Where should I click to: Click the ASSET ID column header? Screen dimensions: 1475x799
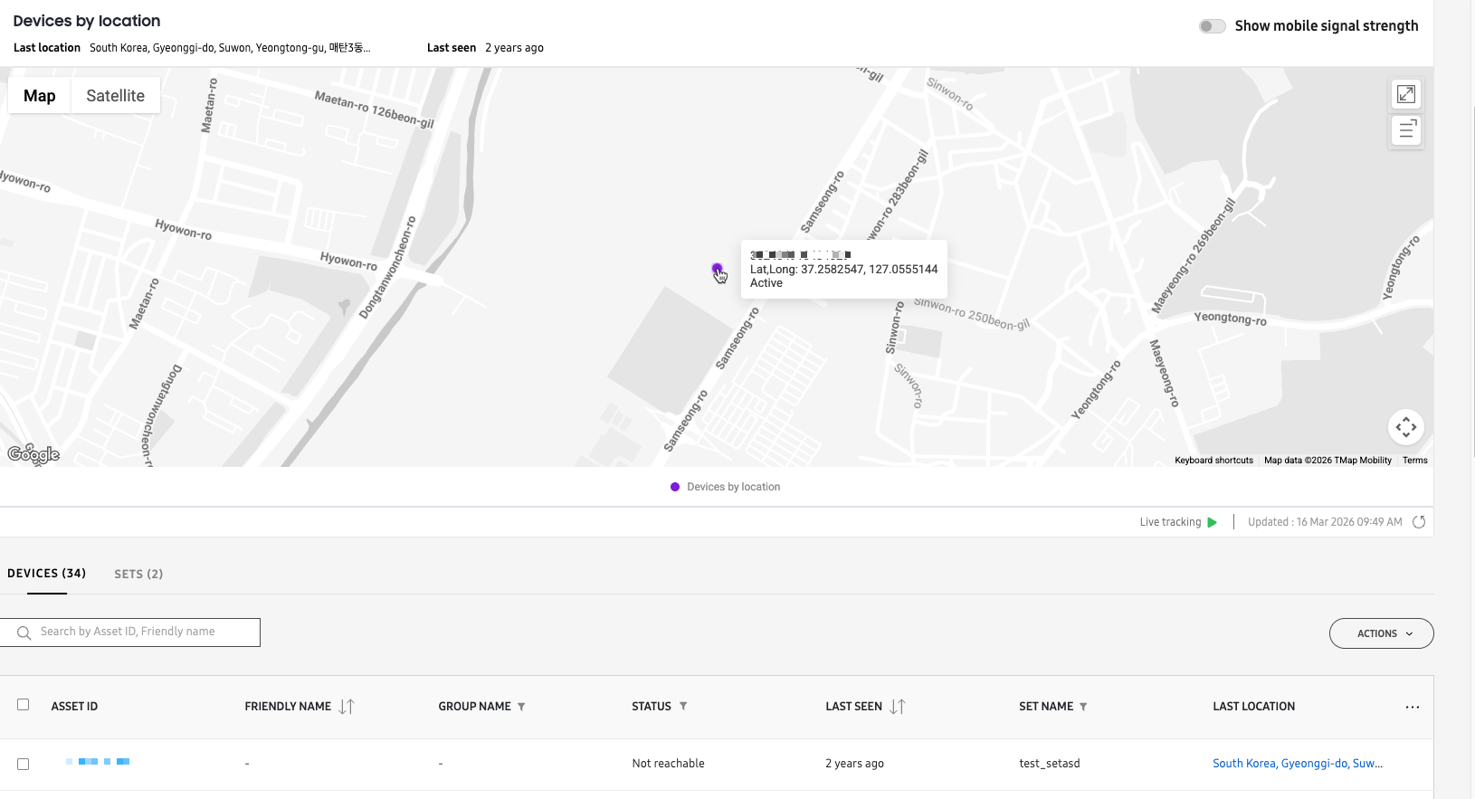point(74,707)
